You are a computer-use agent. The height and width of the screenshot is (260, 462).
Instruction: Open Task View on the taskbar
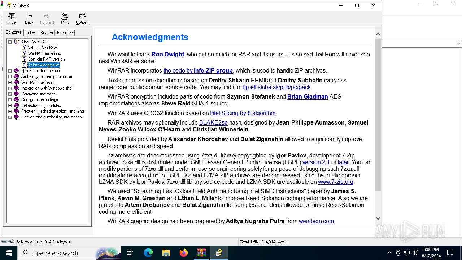[x=130, y=253]
